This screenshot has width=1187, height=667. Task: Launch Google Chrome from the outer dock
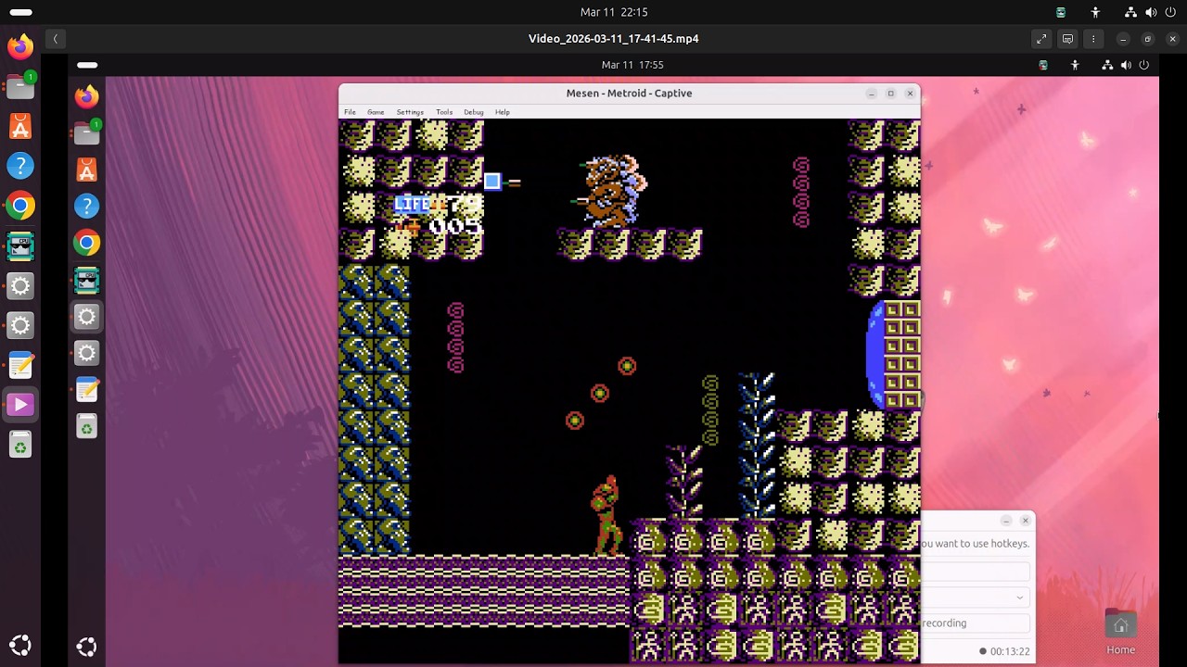(x=20, y=206)
